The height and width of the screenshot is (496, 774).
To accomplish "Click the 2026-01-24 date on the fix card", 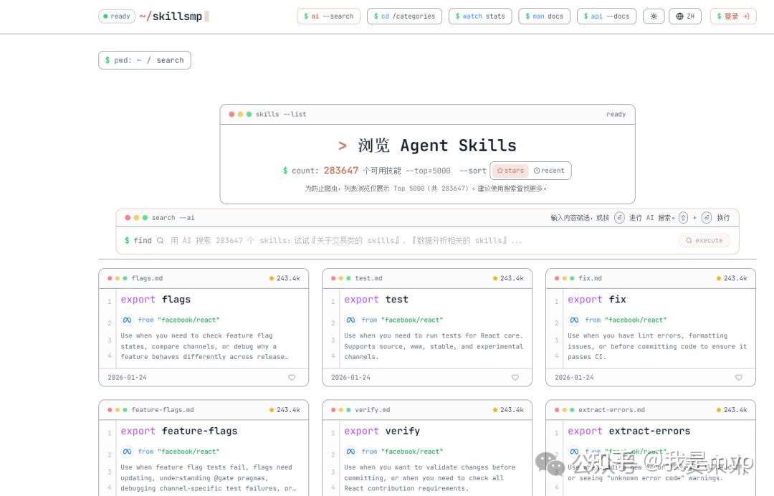I will point(575,378).
